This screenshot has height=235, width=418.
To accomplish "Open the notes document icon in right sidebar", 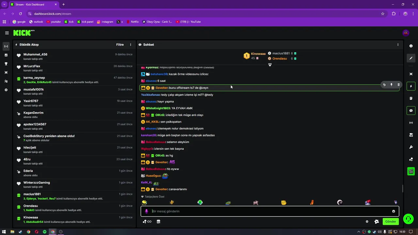I will [x=411, y=98].
